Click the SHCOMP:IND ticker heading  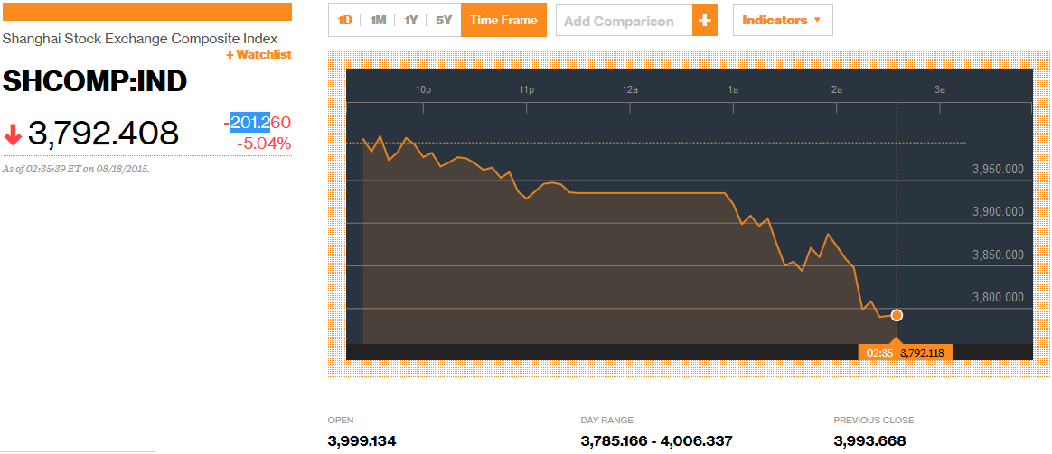point(95,82)
